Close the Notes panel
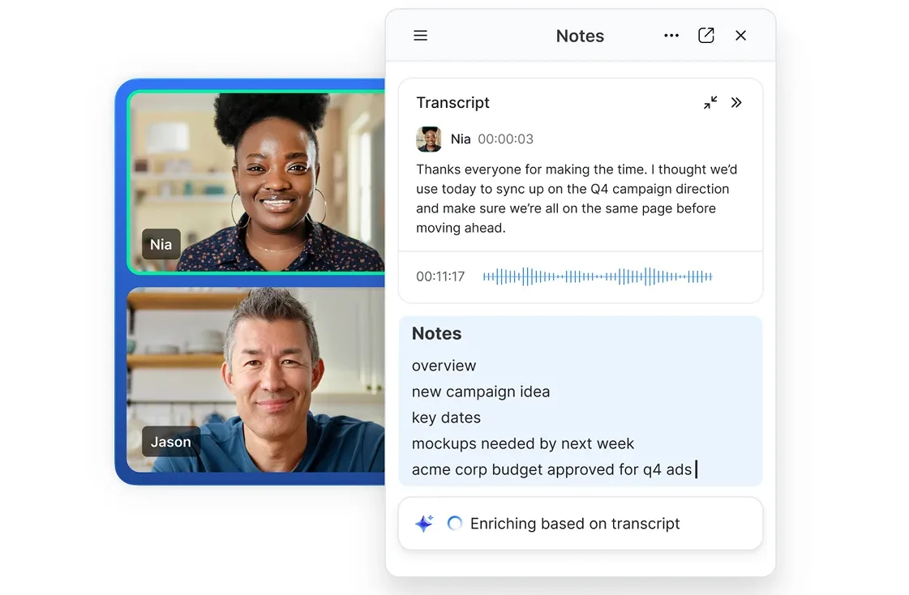 click(x=740, y=36)
